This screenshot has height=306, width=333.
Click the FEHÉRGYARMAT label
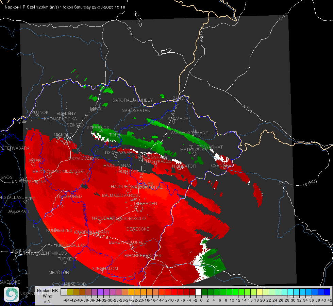tap(205, 147)
